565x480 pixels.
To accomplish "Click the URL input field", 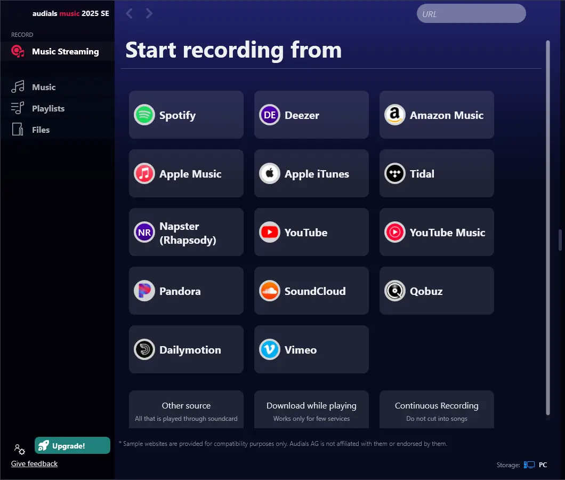I will pyautogui.click(x=471, y=14).
